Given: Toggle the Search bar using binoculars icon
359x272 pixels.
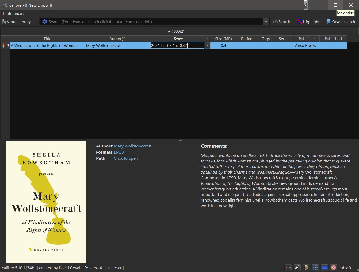Looking at the screenshot, I should click(x=288, y=267).
